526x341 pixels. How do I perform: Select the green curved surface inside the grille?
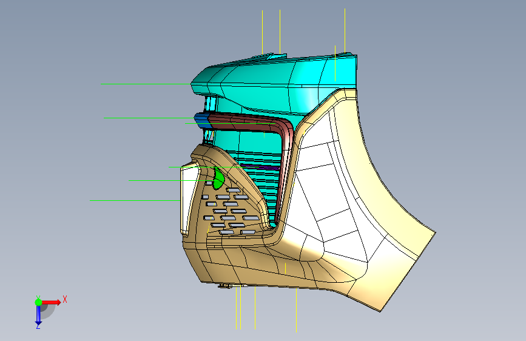point(218,179)
